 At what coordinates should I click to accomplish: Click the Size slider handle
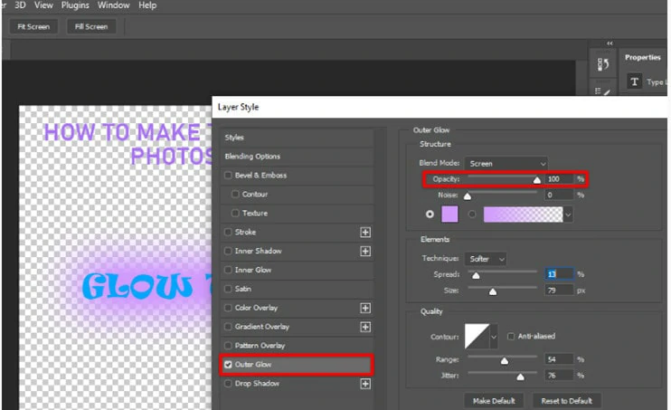(x=493, y=291)
